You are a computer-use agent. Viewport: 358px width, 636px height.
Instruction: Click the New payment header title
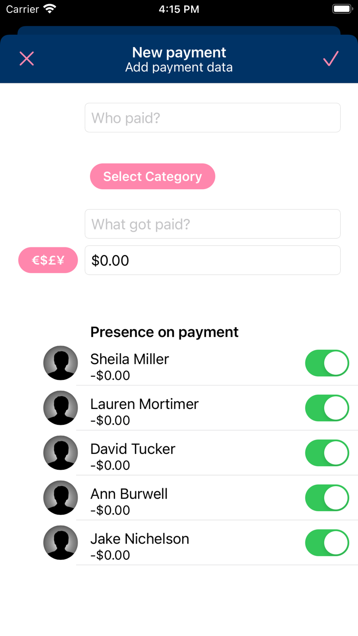pos(178,52)
